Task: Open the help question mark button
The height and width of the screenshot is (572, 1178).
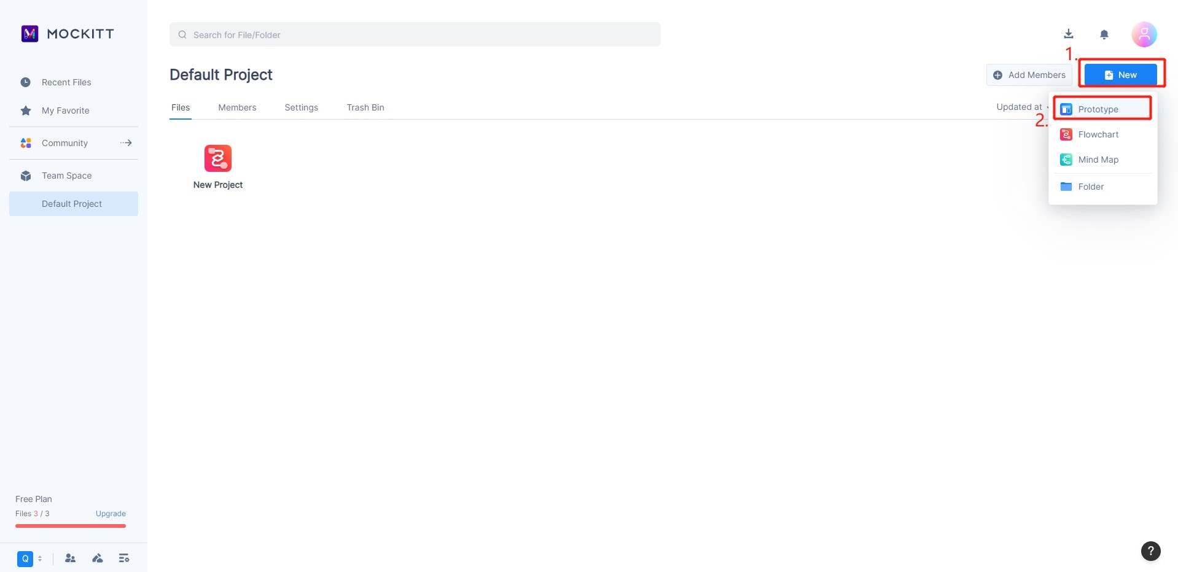Action: click(x=1151, y=551)
